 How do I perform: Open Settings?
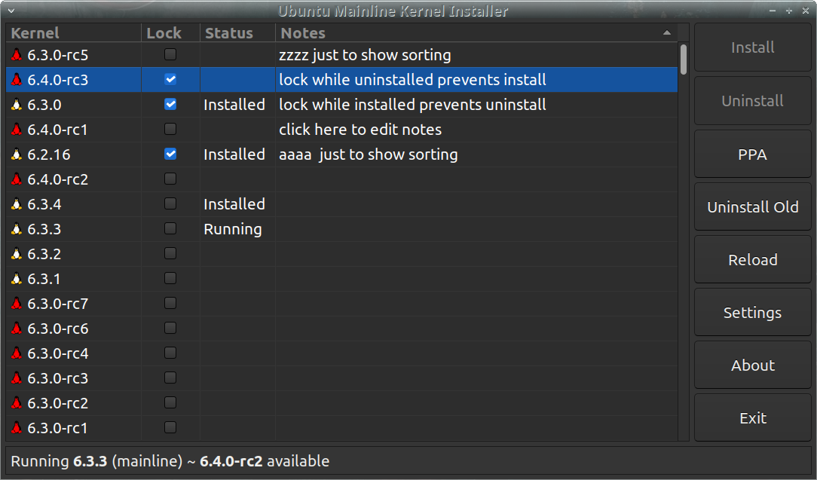pos(752,313)
